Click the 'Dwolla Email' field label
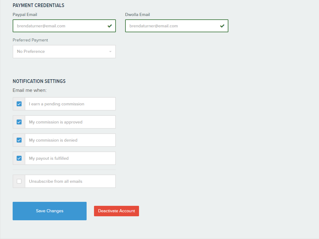Viewport: 319px width, 239px height. (x=137, y=15)
